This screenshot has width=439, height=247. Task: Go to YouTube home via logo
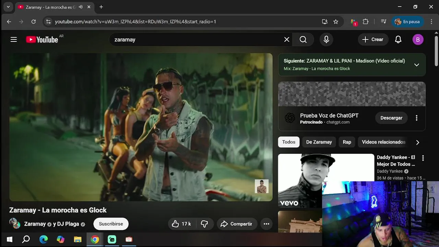tap(42, 39)
